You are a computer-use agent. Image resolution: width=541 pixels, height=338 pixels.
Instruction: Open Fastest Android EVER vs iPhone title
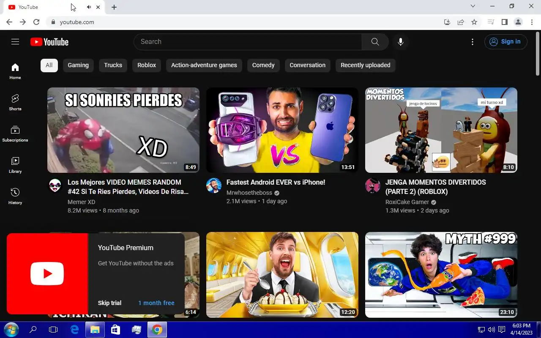[276, 183]
